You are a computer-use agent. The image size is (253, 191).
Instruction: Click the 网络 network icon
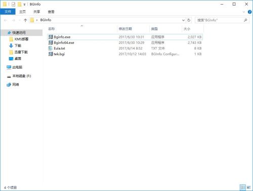coord(9,84)
